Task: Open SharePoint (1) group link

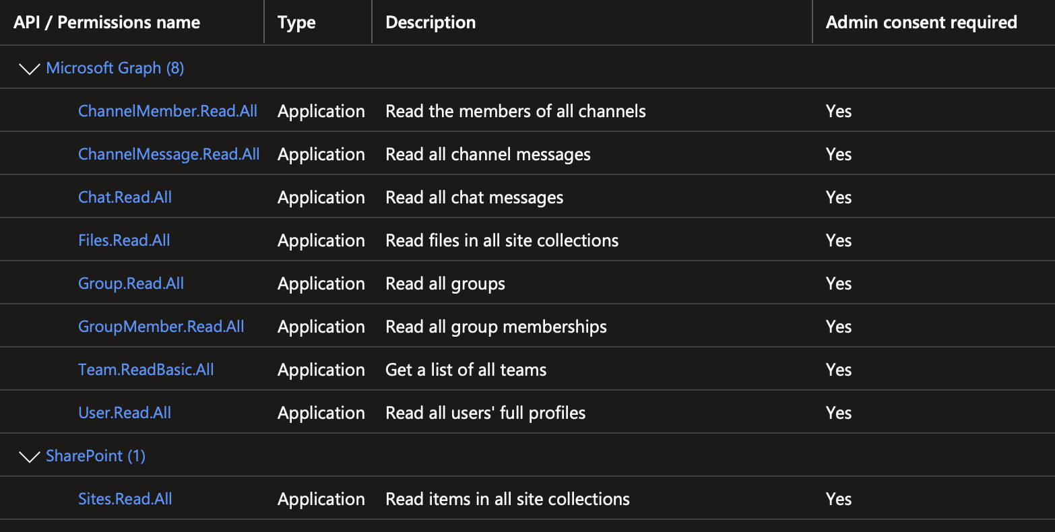Action: pyautogui.click(x=96, y=456)
